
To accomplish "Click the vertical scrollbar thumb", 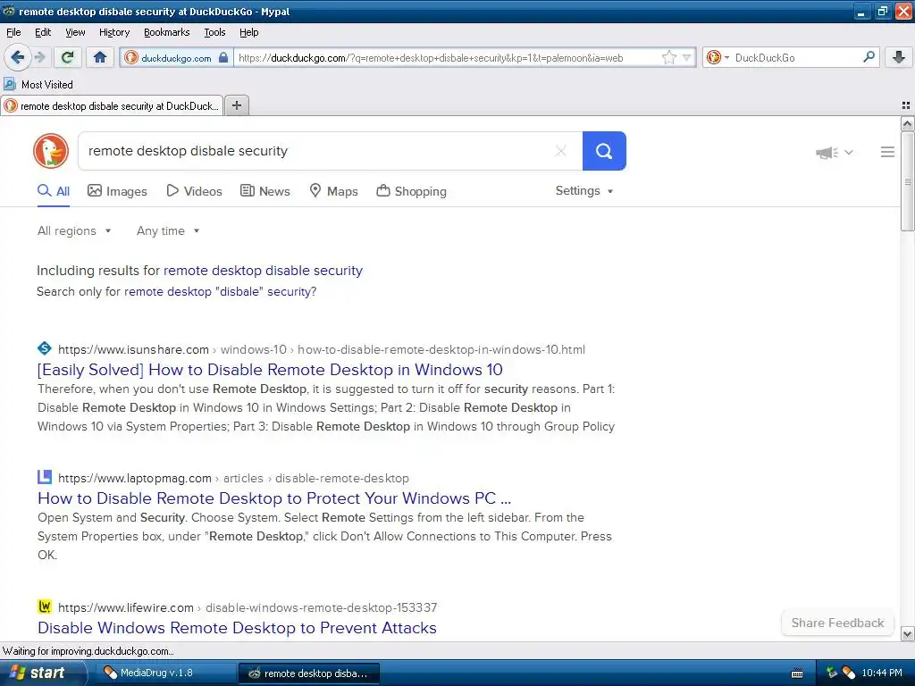I will pos(907,181).
